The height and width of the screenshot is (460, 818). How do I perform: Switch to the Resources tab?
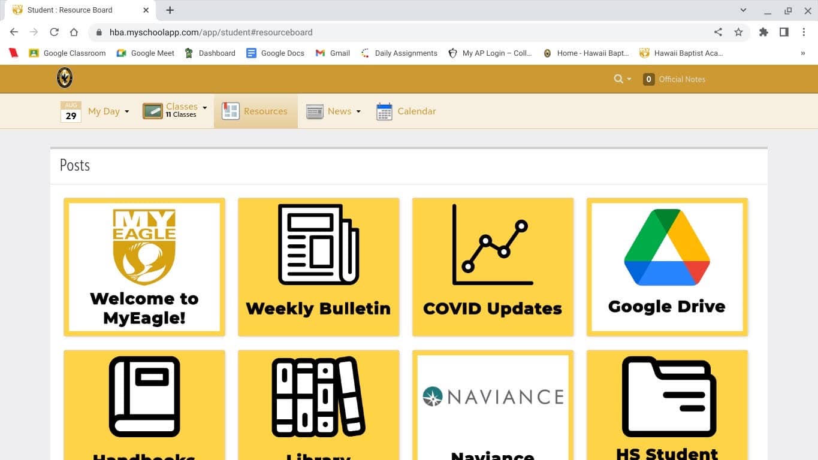click(x=256, y=111)
